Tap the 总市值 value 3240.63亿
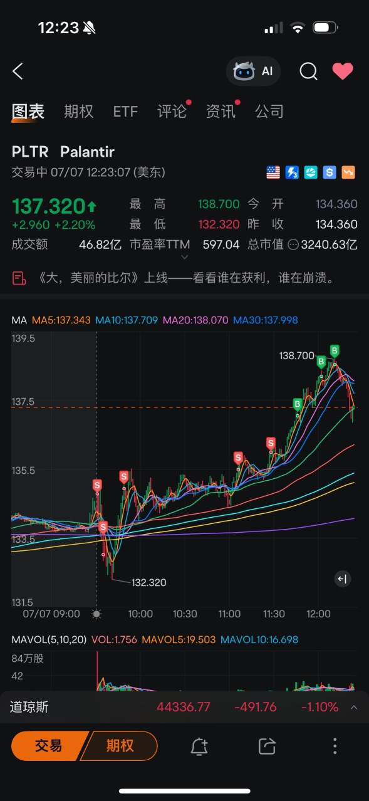 pyautogui.click(x=330, y=245)
